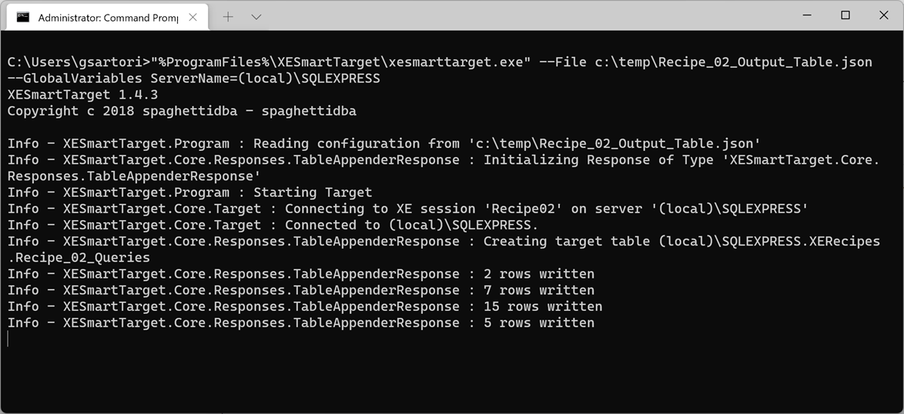Viewport: 904px width, 414px height.
Task: Close the terminal window
Action: tap(883, 15)
